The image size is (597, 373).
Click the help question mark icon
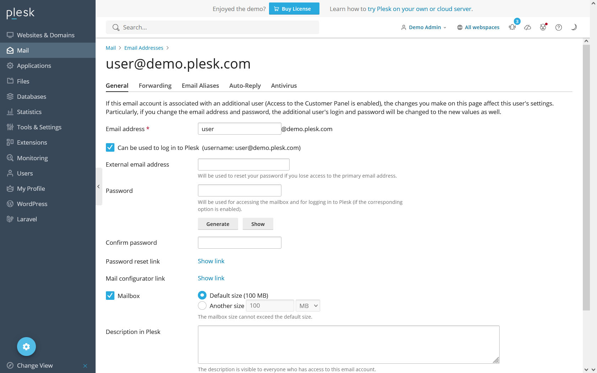559,27
